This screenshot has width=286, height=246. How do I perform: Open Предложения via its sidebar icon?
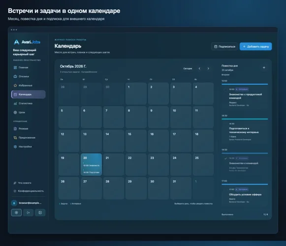(x=15, y=138)
